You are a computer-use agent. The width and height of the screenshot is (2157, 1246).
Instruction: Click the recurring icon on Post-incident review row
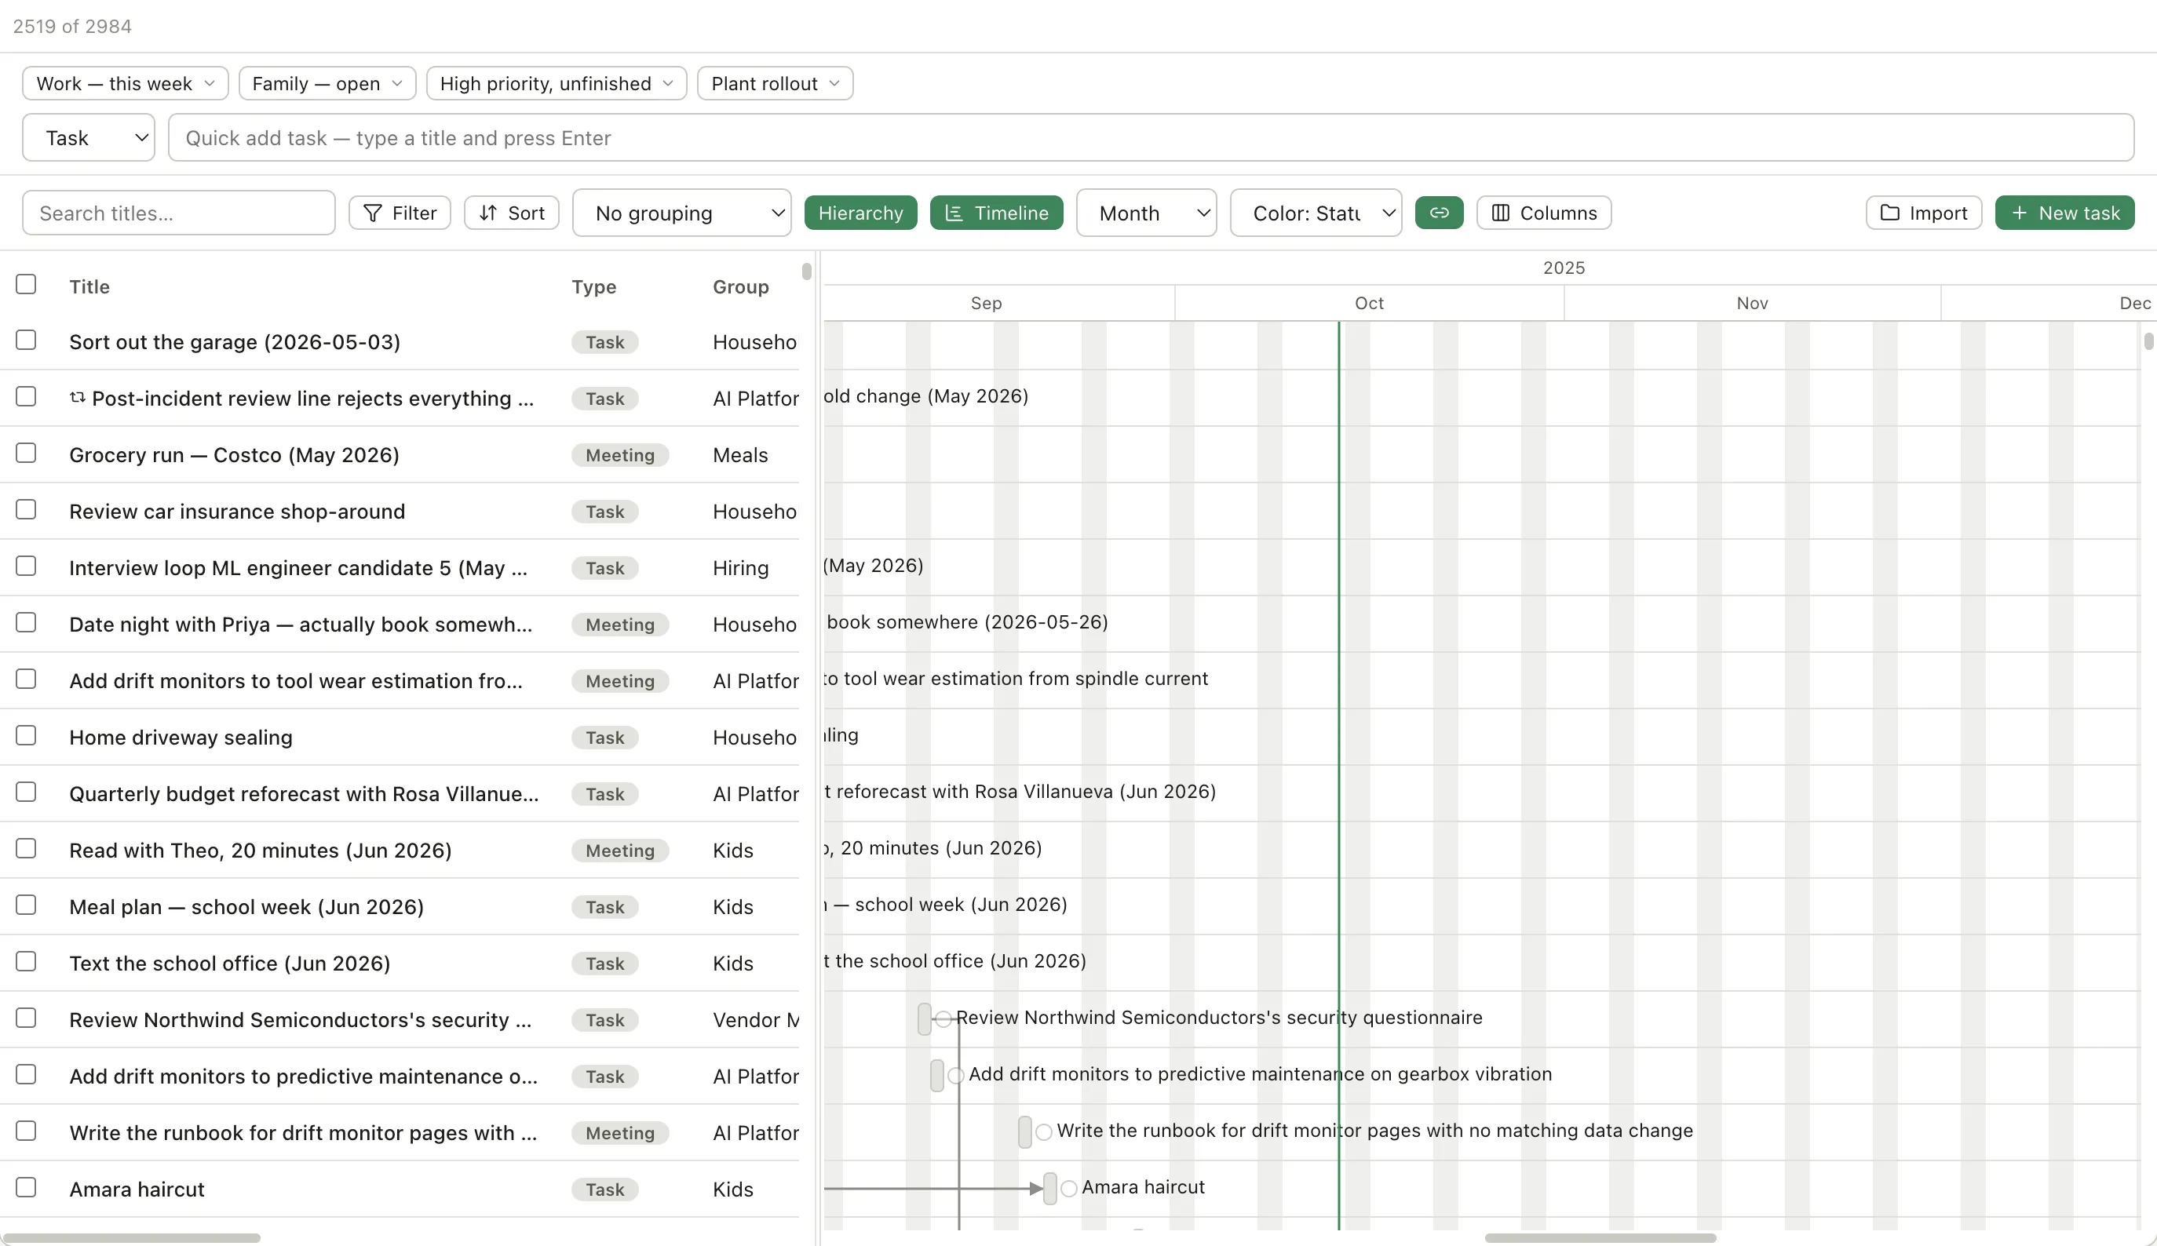point(77,398)
